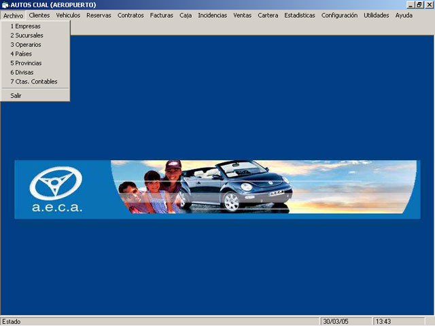Open the Configuración menu
The width and height of the screenshot is (435, 326).
click(x=339, y=15)
